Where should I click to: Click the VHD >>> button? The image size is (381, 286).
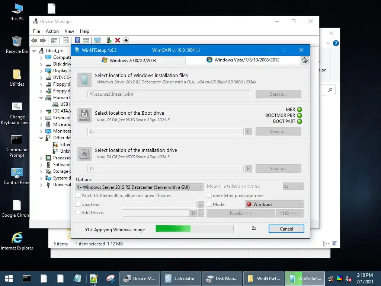point(289,213)
